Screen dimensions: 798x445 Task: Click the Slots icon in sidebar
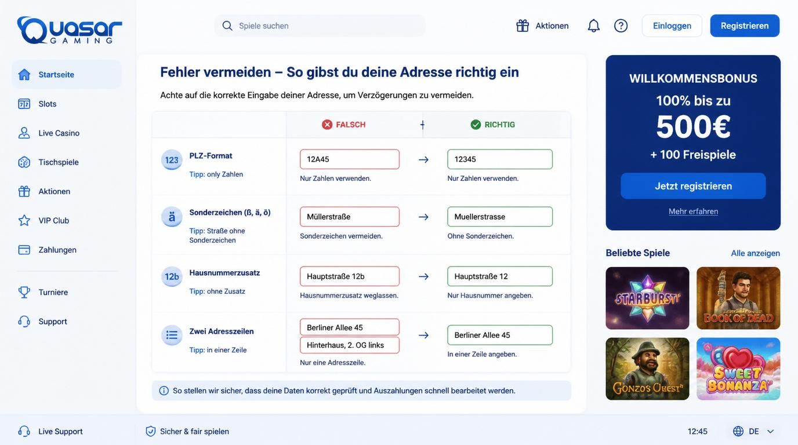click(24, 104)
